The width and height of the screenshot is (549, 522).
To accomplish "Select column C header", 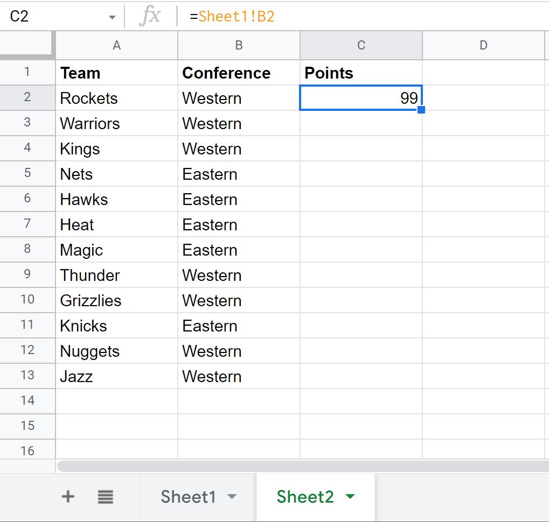I will tap(361, 45).
